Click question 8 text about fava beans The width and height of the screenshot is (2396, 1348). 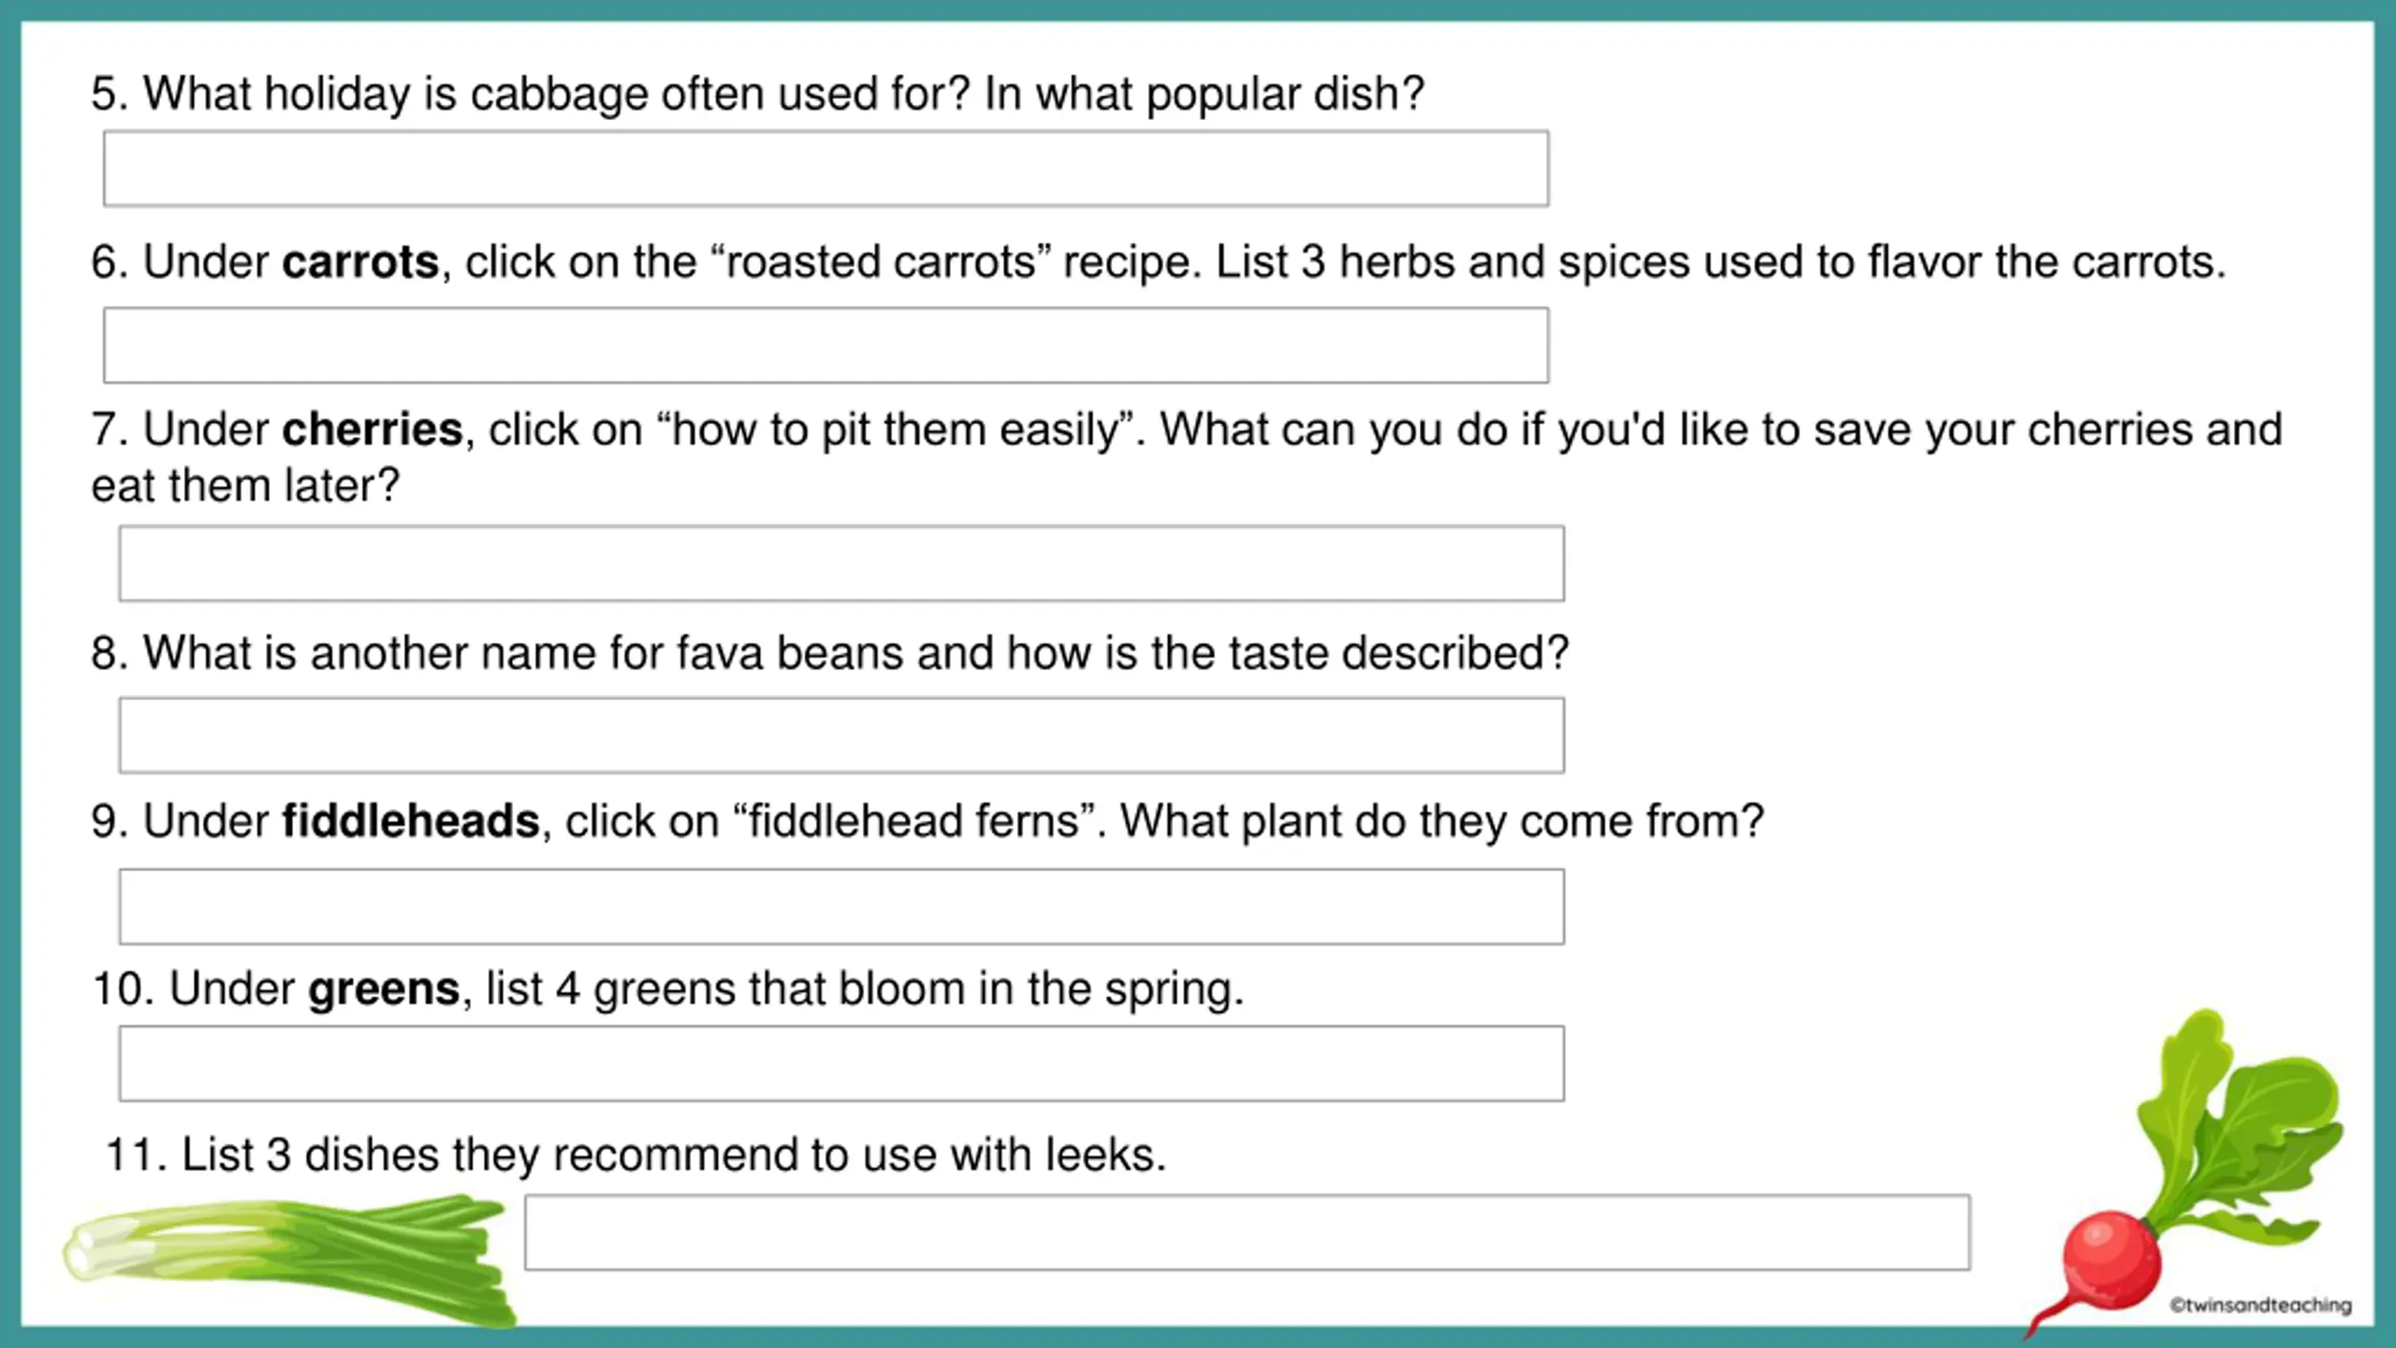click(829, 653)
